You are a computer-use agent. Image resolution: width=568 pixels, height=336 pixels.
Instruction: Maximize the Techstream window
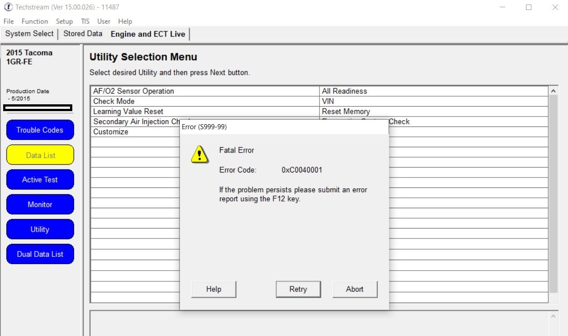tap(529, 7)
